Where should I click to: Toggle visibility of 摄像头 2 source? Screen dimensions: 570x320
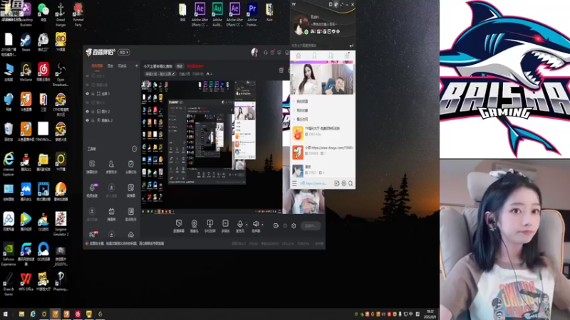pyautogui.click(x=87, y=120)
